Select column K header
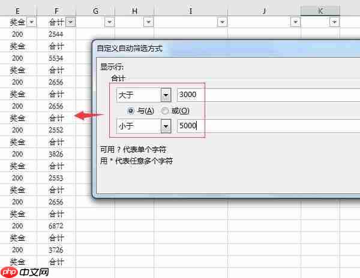 (320, 11)
